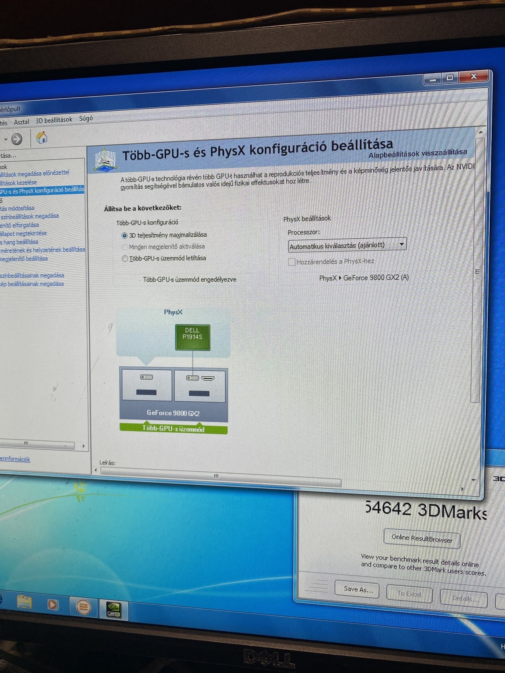Open '...megadása előnézettel' in task tree
Viewport: 505px width, 673px height.
tap(35, 173)
